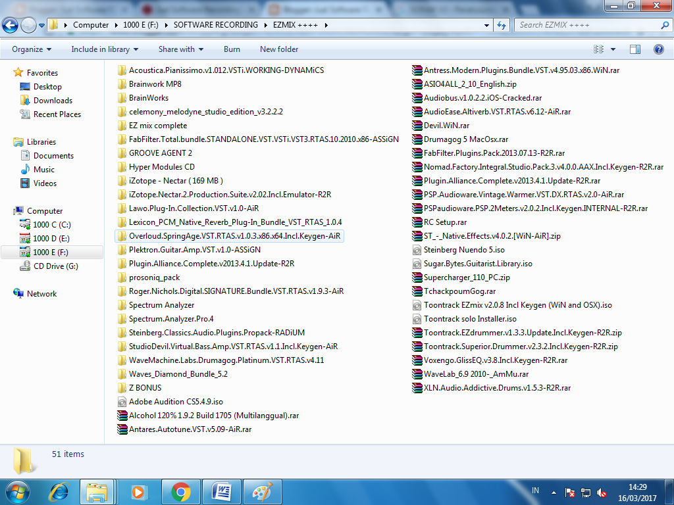The height and width of the screenshot is (505, 674).
Task: Show hidden tray icons arrow
Action: pos(554,493)
